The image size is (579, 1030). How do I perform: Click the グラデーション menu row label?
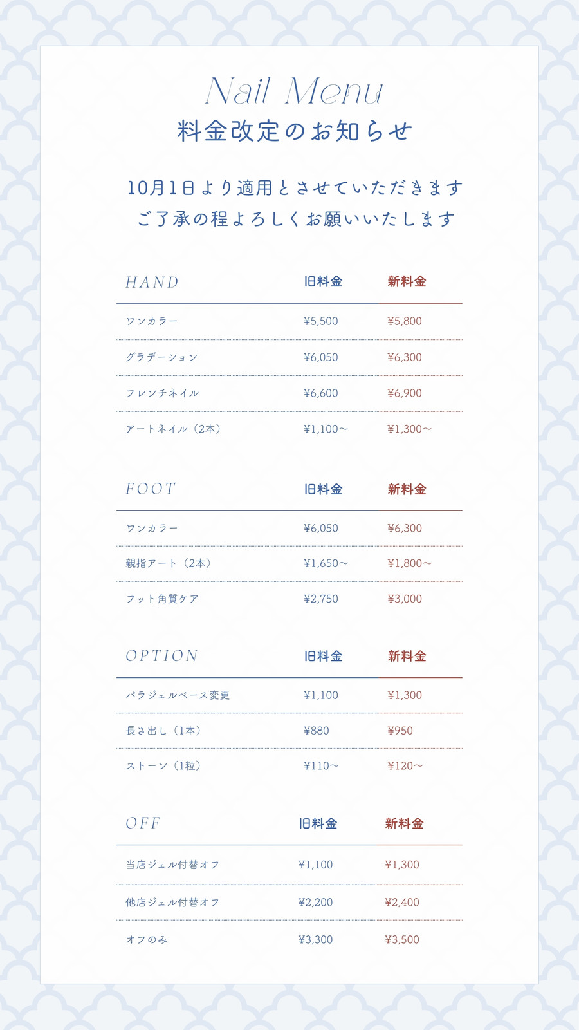(x=161, y=357)
